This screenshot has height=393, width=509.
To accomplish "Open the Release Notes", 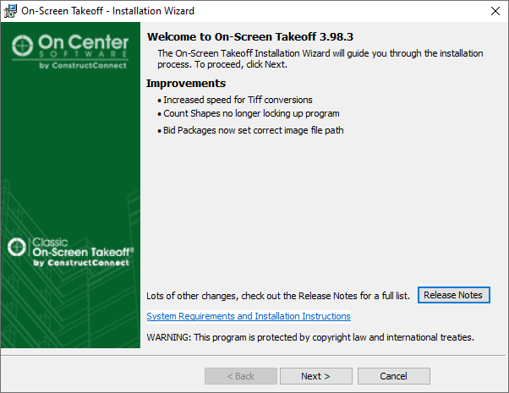I will coord(453,295).
